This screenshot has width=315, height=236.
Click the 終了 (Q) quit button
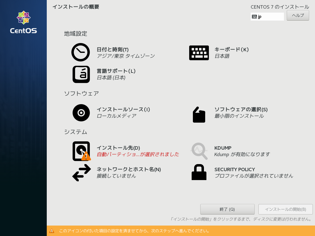[x=227, y=209]
